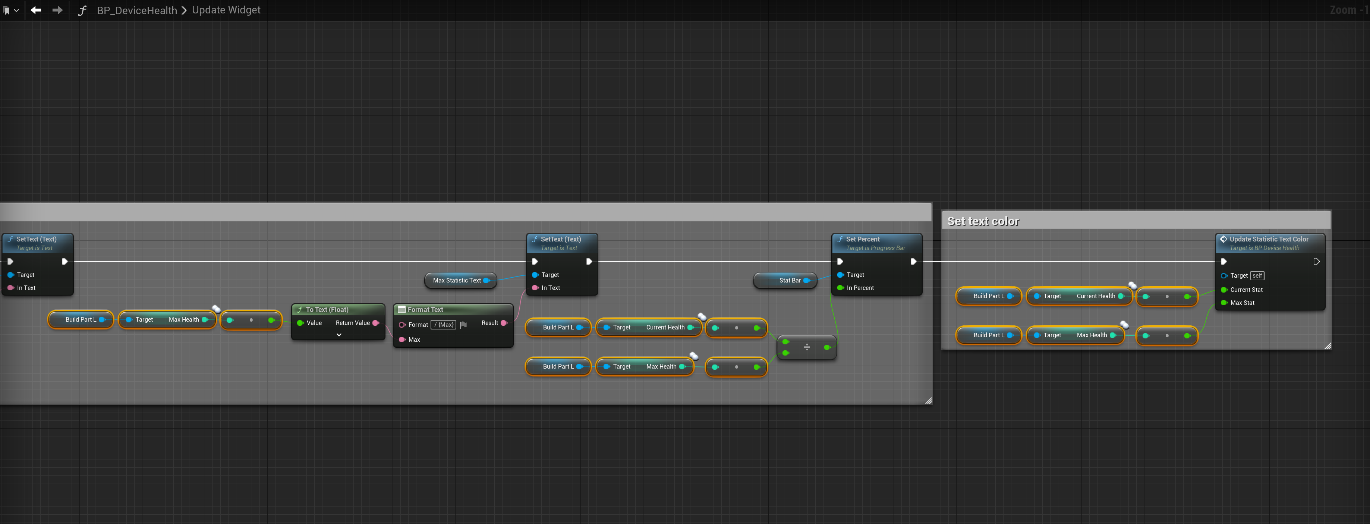Screen dimensions: 1370x524
Task: Click the flag icon on Format Text node
Action: (x=463, y=325)
